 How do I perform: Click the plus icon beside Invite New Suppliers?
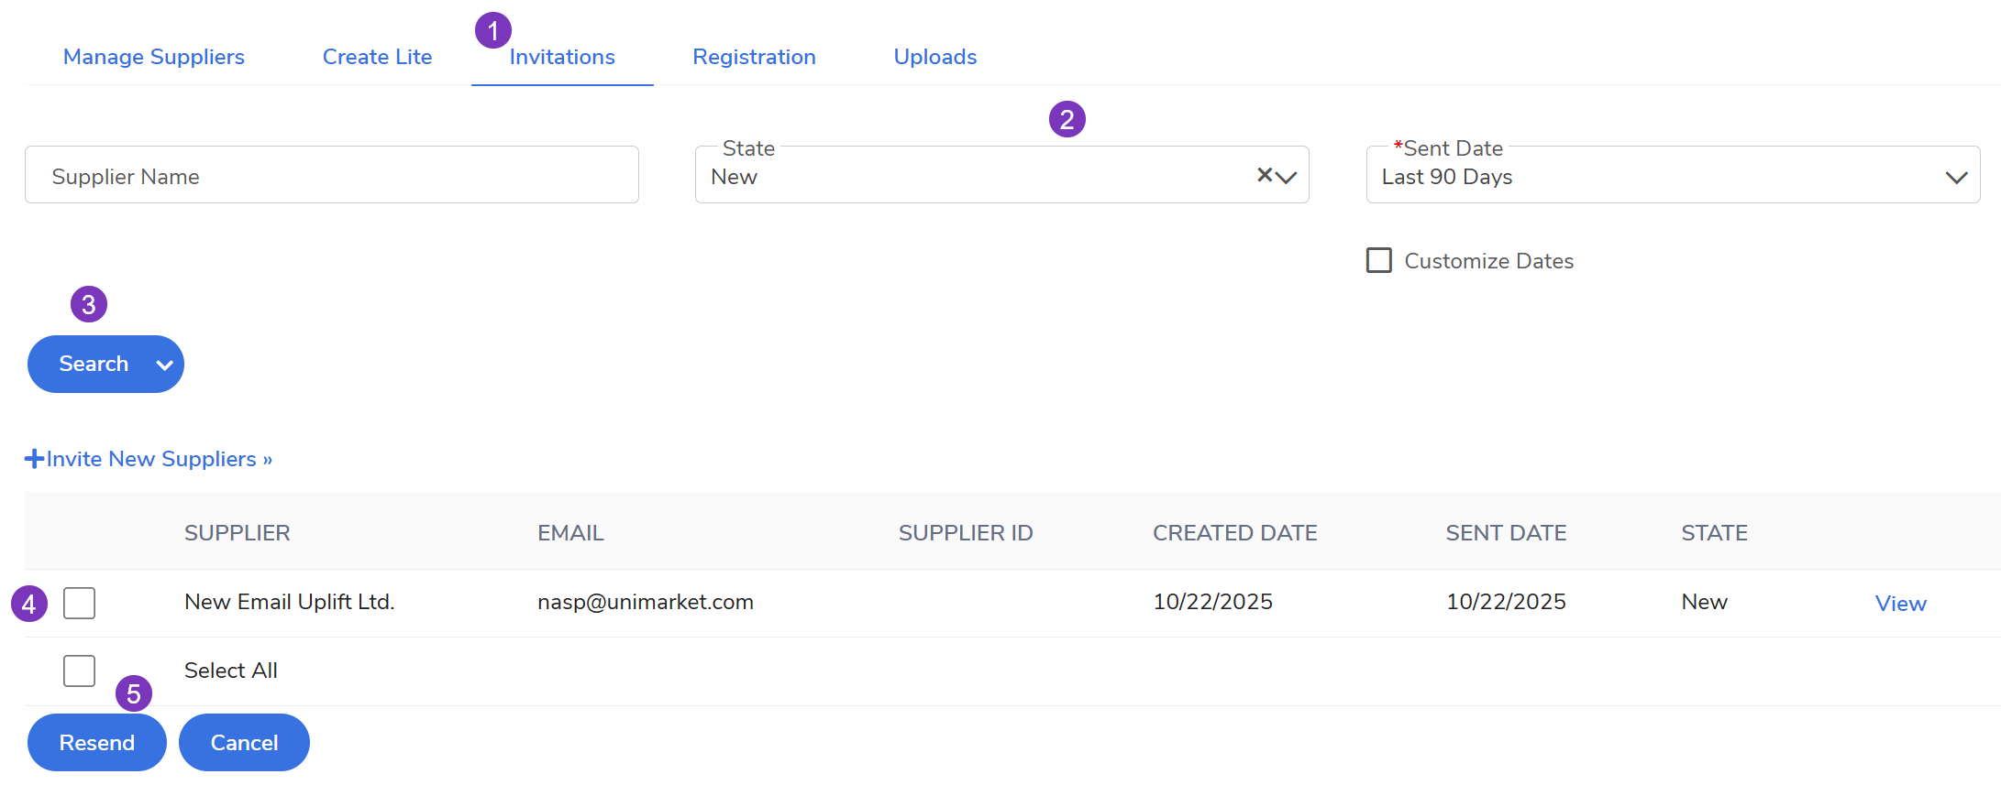click(x=34, y=459)
